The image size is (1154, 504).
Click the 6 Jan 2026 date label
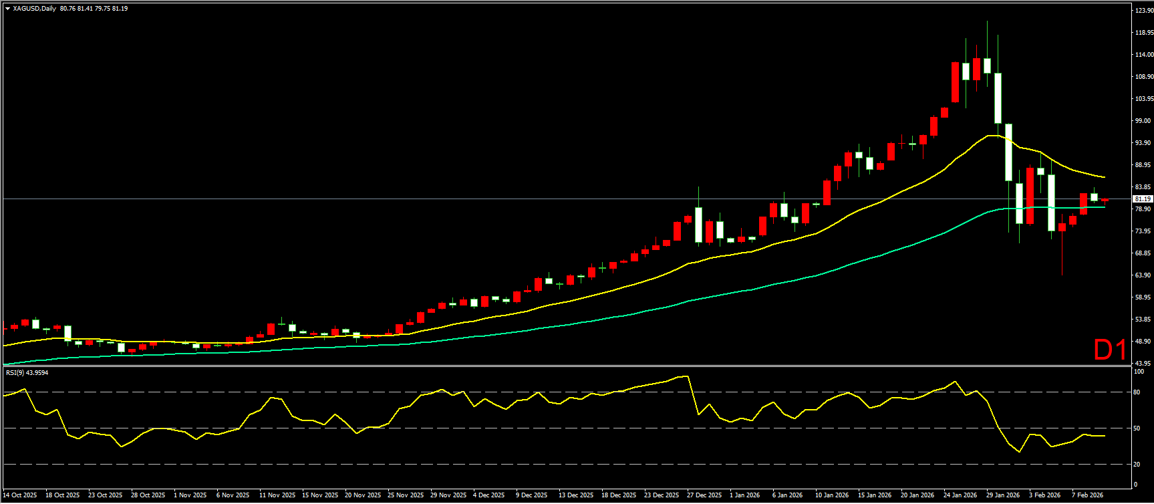787,495
